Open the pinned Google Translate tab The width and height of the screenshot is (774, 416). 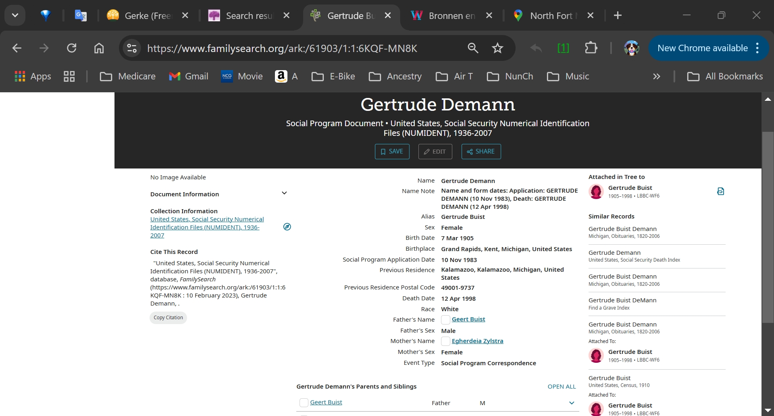[81, 15]
